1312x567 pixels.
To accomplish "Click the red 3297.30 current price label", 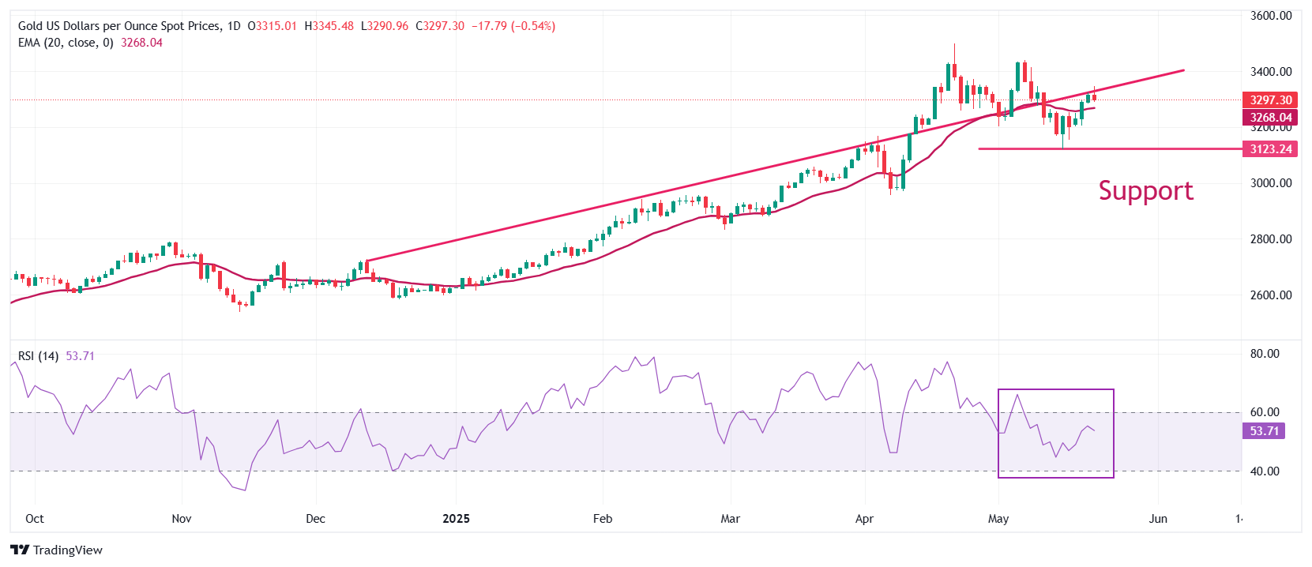I will [x=1270, y=100].
